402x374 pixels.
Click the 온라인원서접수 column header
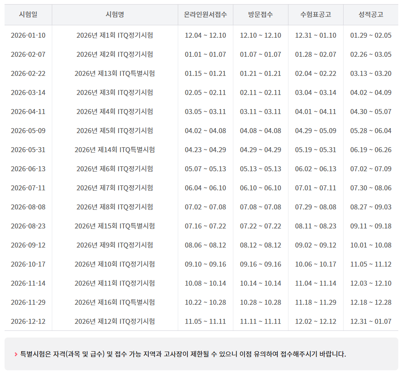point(206,15)
